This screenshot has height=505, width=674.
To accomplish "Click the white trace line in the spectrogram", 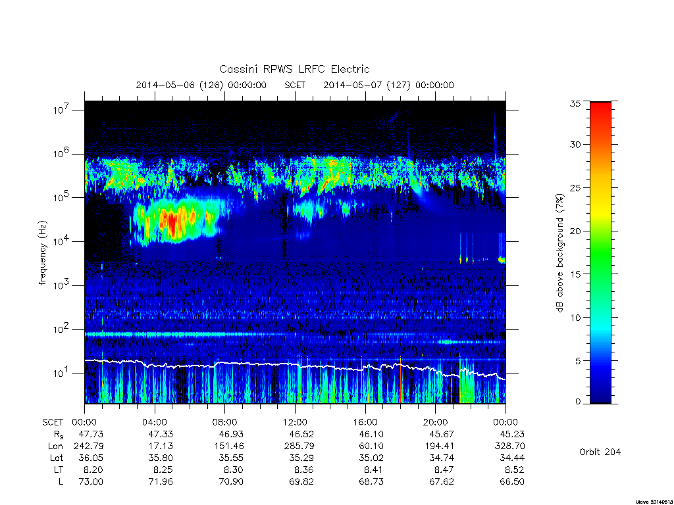I will pos(295,364).
